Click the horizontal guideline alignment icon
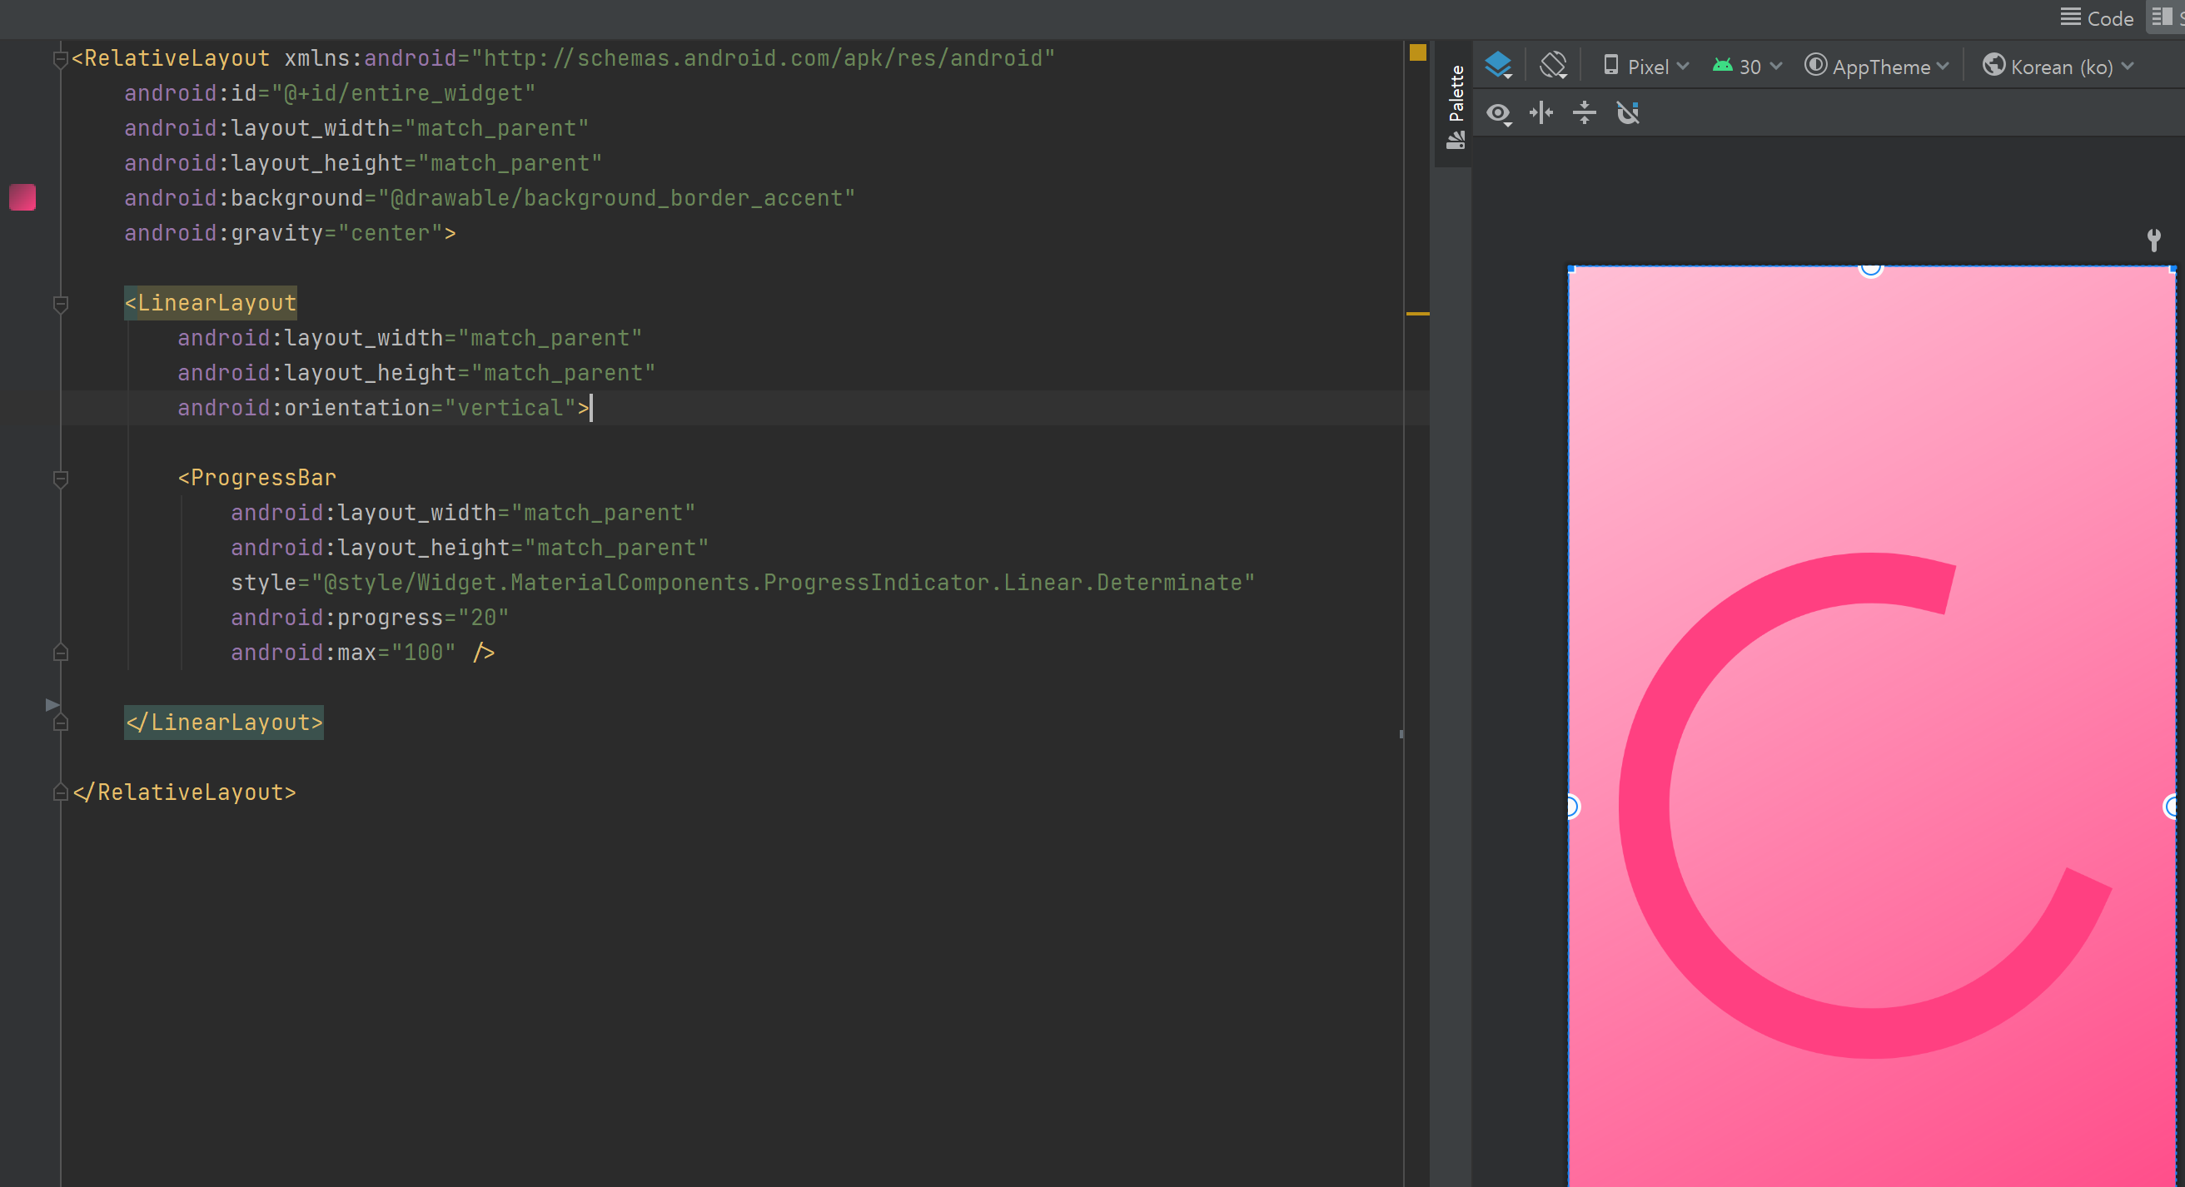The height and width of the screenshot is (1187, 2185). (1541, 112)
